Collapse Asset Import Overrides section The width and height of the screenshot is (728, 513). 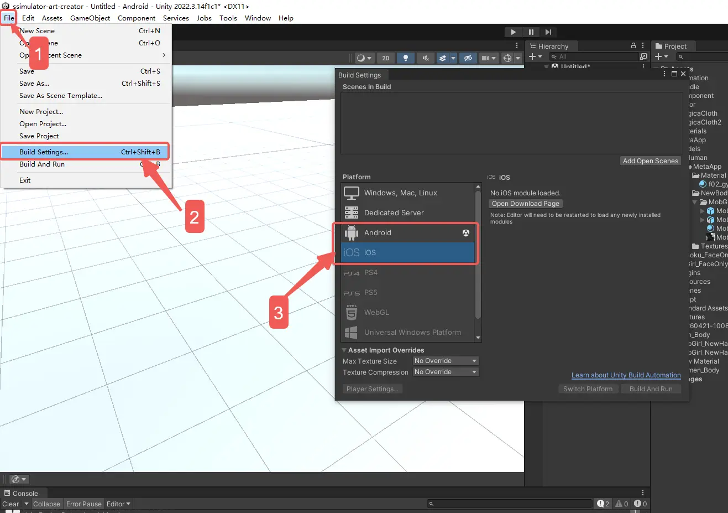pyautogui.click(x=344, y=350)
